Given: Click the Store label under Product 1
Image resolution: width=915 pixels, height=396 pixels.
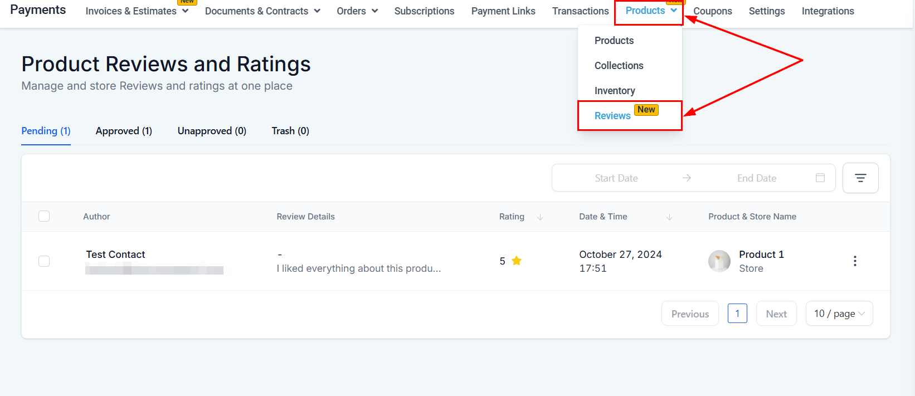Looking at the screenshot, I should [751, 268].
